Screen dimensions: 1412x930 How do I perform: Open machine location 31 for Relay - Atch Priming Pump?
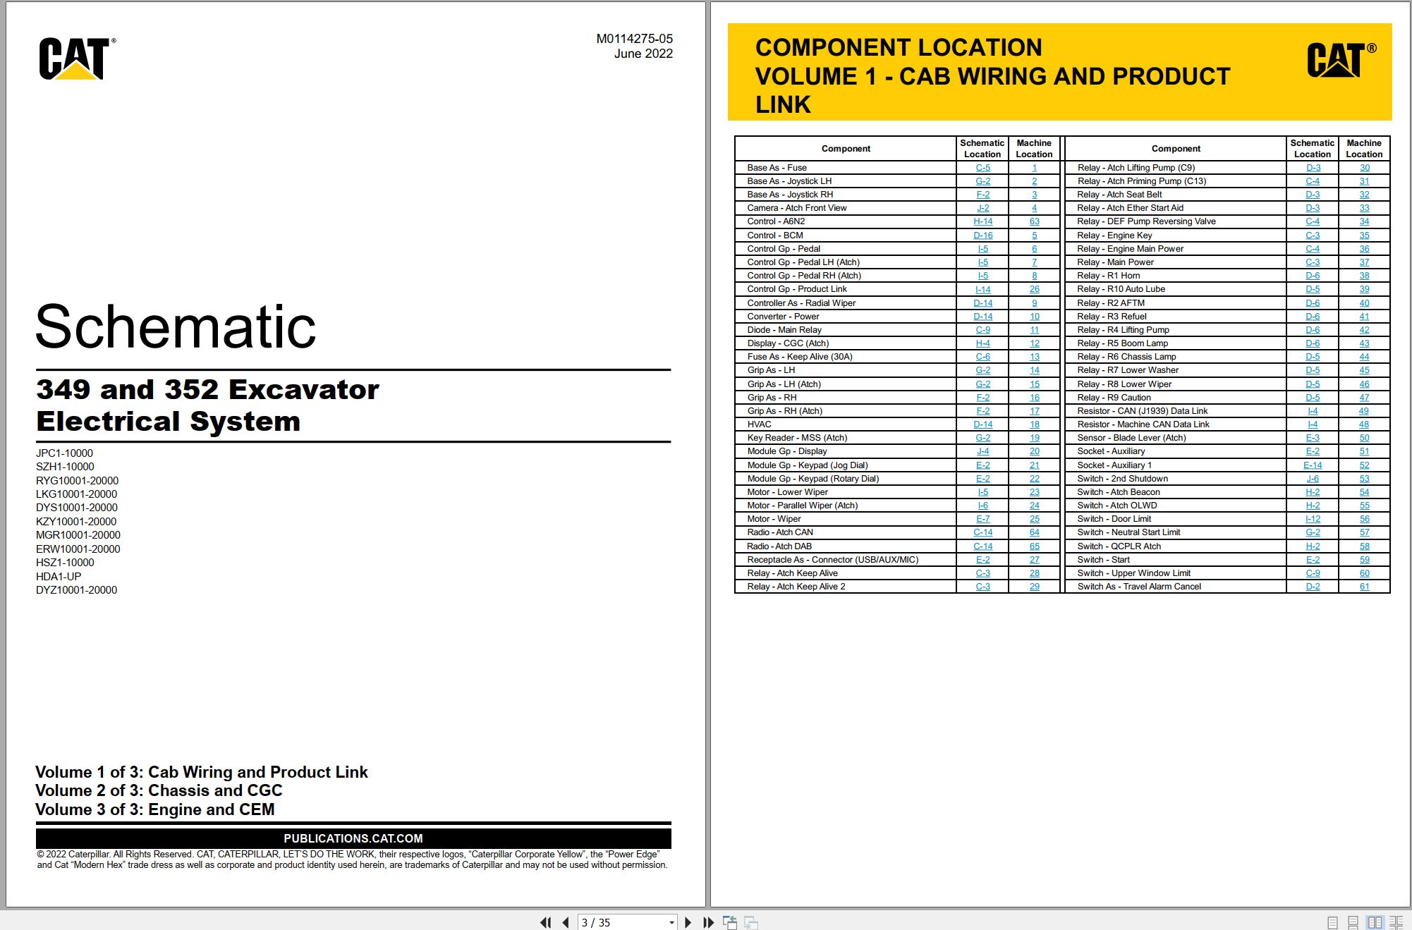(x=1364, y=181)
